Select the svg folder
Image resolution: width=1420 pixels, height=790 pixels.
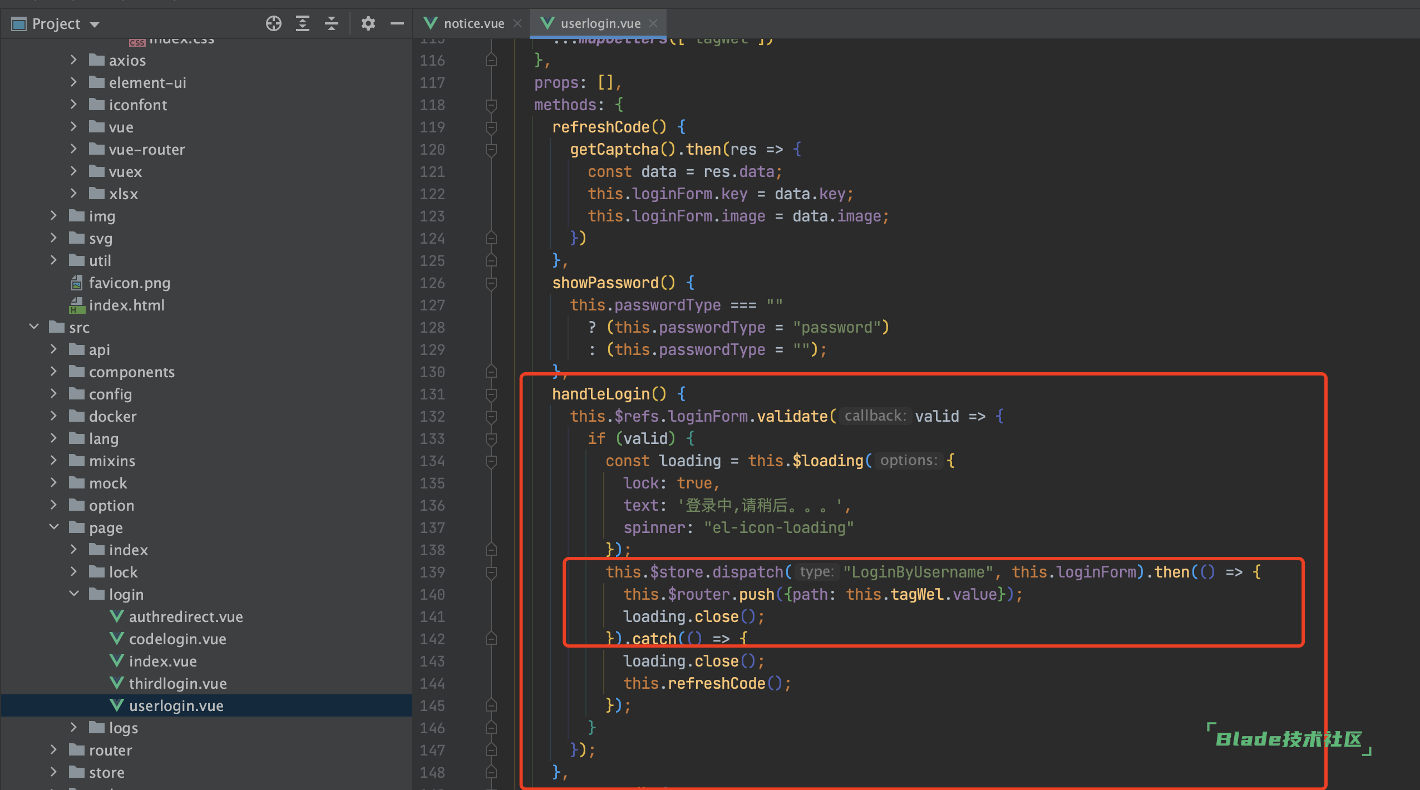[x=100, y=239]
